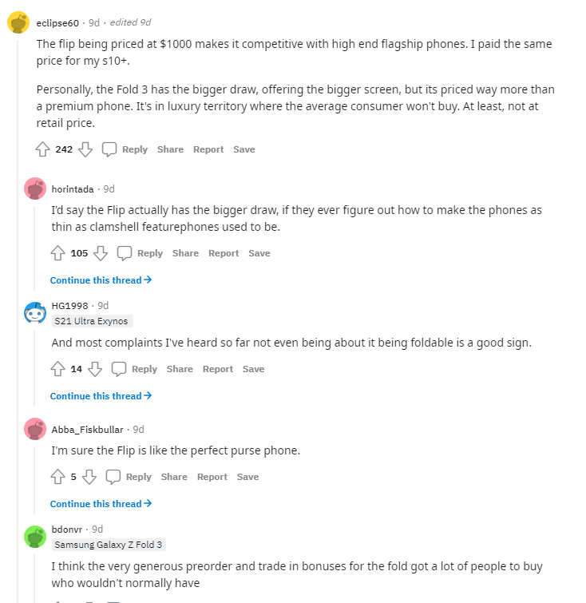
Task: Click comment bubble icon on eclipse60's post
Action: click(109, 149)
